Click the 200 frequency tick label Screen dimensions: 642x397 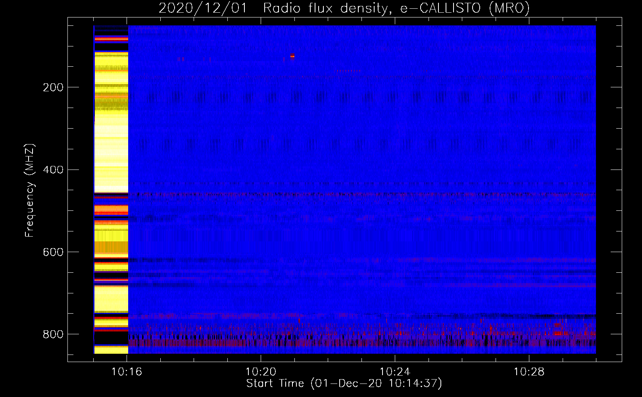coord(53,87)
